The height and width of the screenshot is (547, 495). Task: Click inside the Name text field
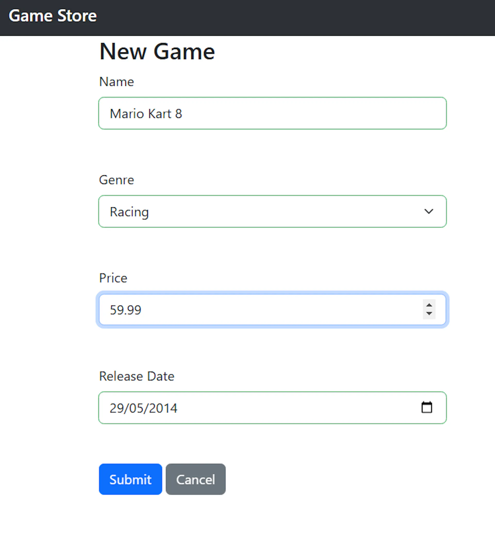271,113
